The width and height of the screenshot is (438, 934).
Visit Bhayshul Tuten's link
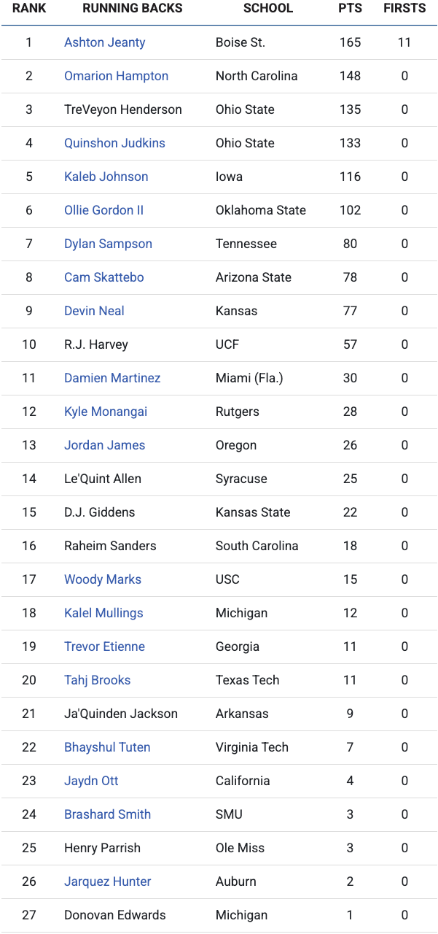click(x=107, y=747)
